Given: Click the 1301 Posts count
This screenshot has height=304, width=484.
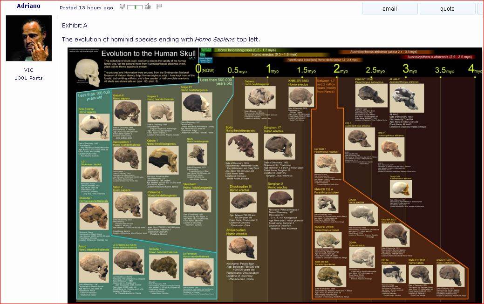Looking at the screenshot, I should point(28,78).
